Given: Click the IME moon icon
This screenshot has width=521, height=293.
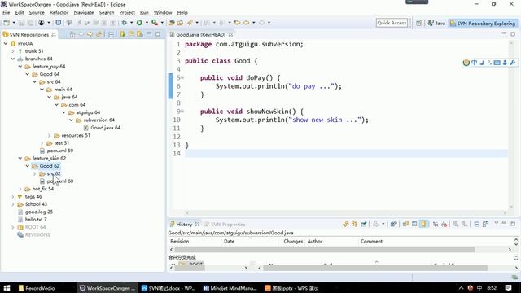Looking at the screenshot, I should (482, 63).
